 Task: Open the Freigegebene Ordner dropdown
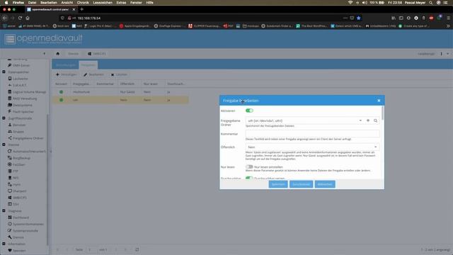pyautogui.click(x=360, y=120)
